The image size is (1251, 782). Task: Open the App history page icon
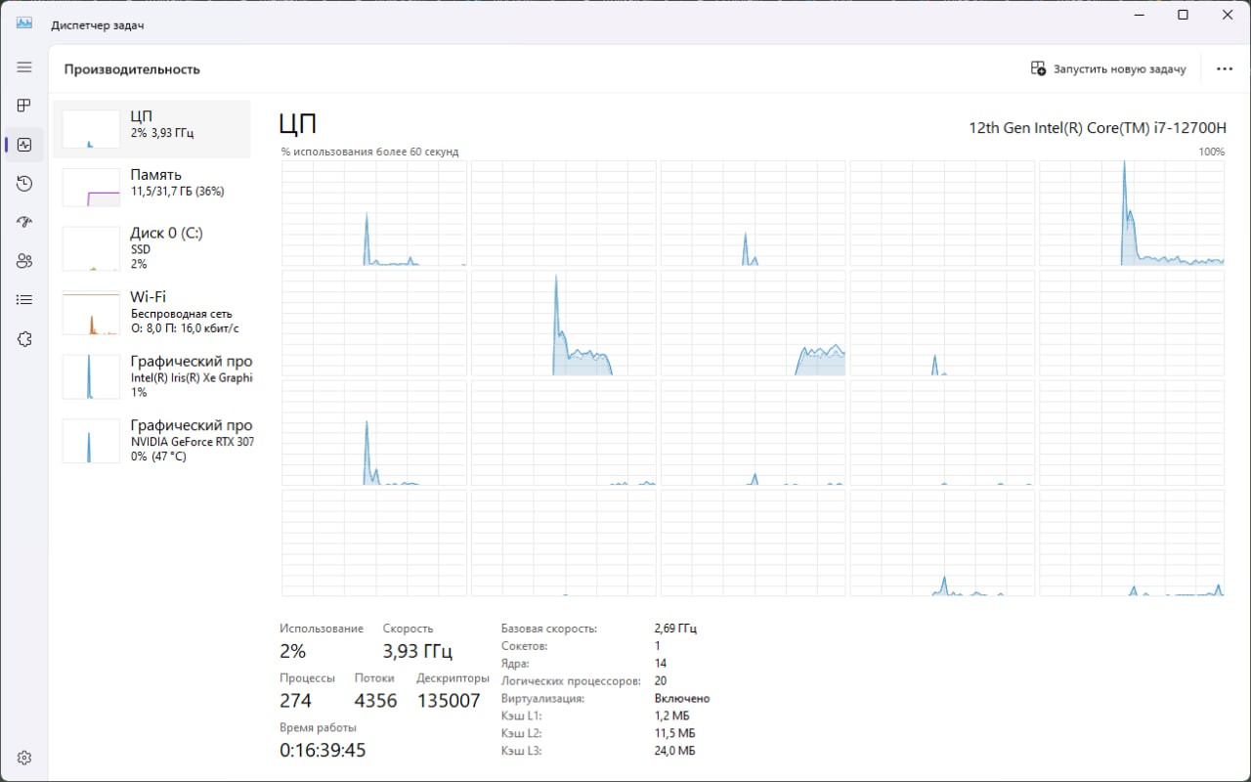point(24,184)
